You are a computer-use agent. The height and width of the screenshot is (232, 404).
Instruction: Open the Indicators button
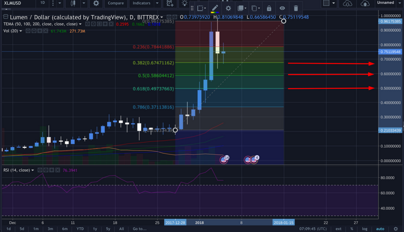(142, 3)
